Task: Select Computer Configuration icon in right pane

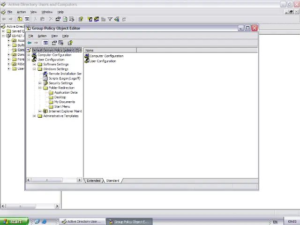Action: [87, 56]
